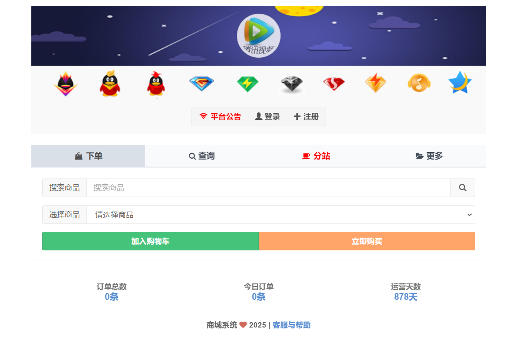This screenshot has height=350, width=510.
Task: Click the 登录 login button
Action: [267, 117]
